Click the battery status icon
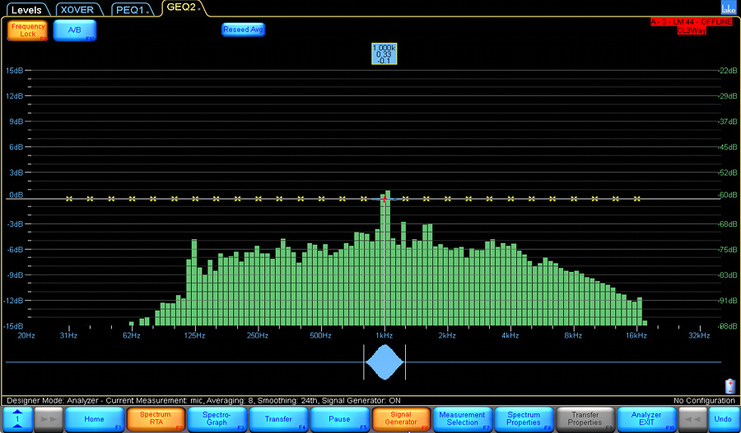Image resolution: width=741 pixels, height=433 pixels. point(730,386)
